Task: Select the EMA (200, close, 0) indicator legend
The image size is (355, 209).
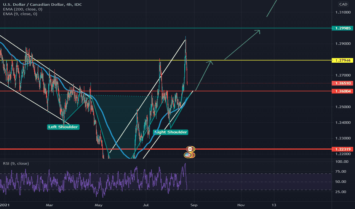Action: point(22,9)
